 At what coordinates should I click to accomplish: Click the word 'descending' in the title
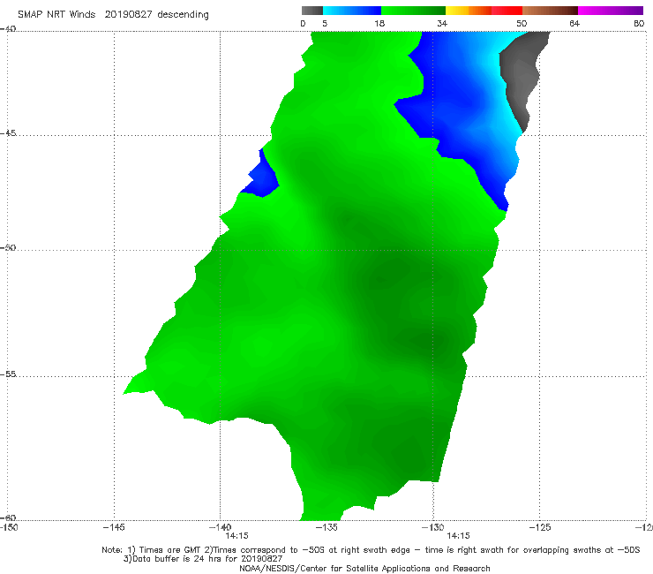[184, 15]
